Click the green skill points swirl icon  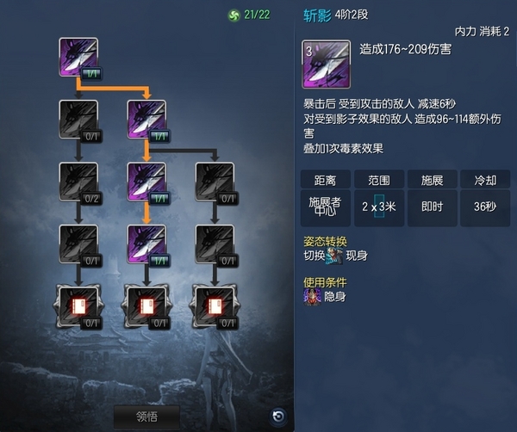[234, 15]
